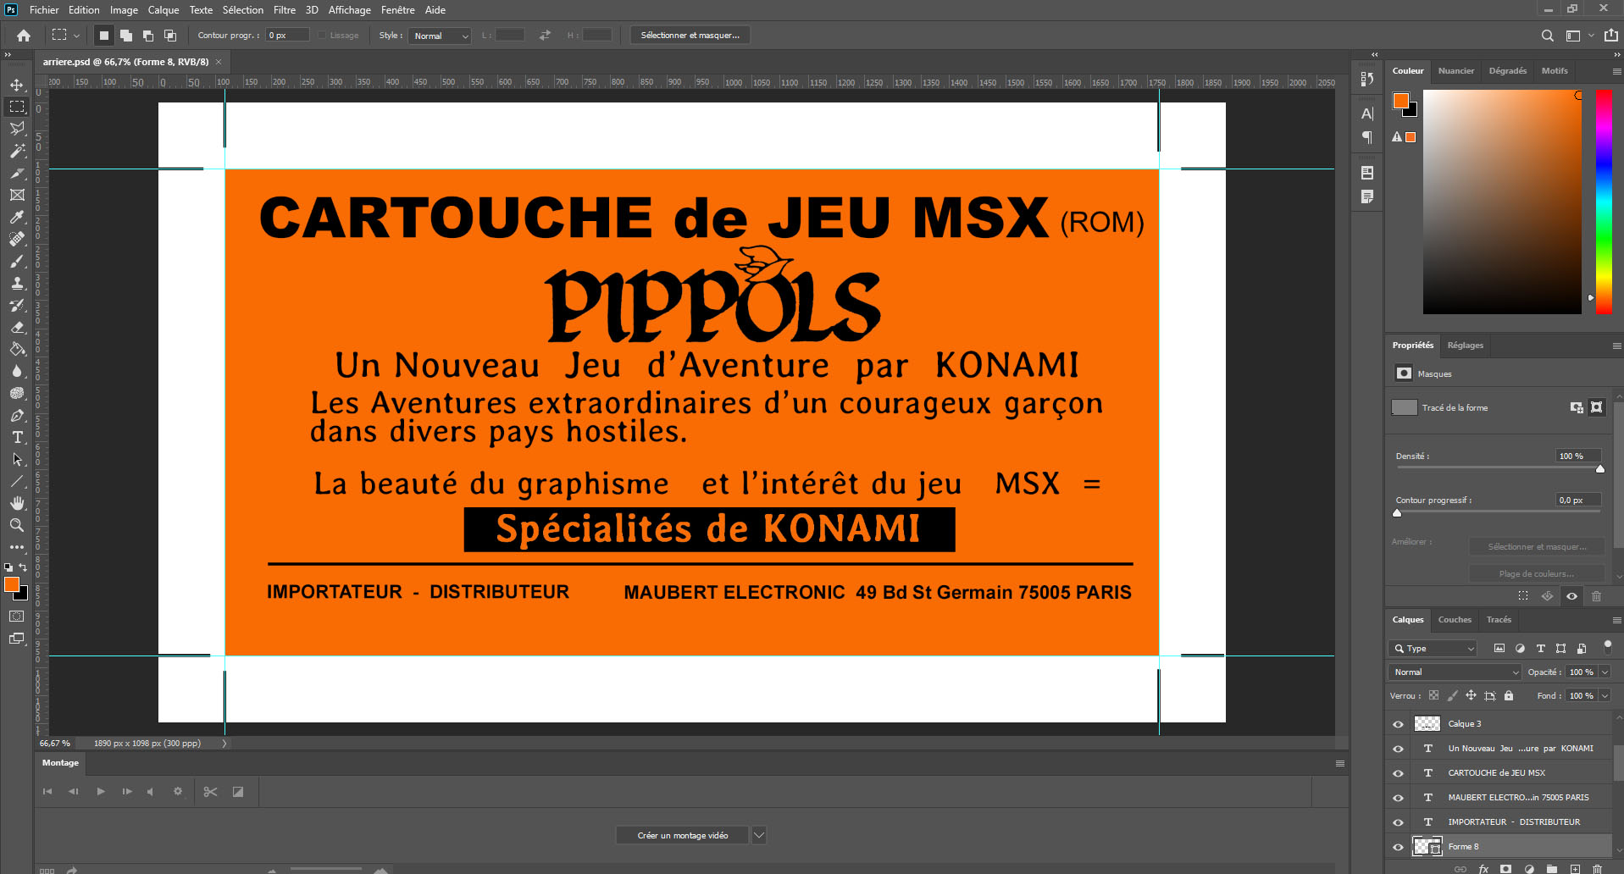
Task: Select the Eyedropper tool
Action: pos(17,217)
